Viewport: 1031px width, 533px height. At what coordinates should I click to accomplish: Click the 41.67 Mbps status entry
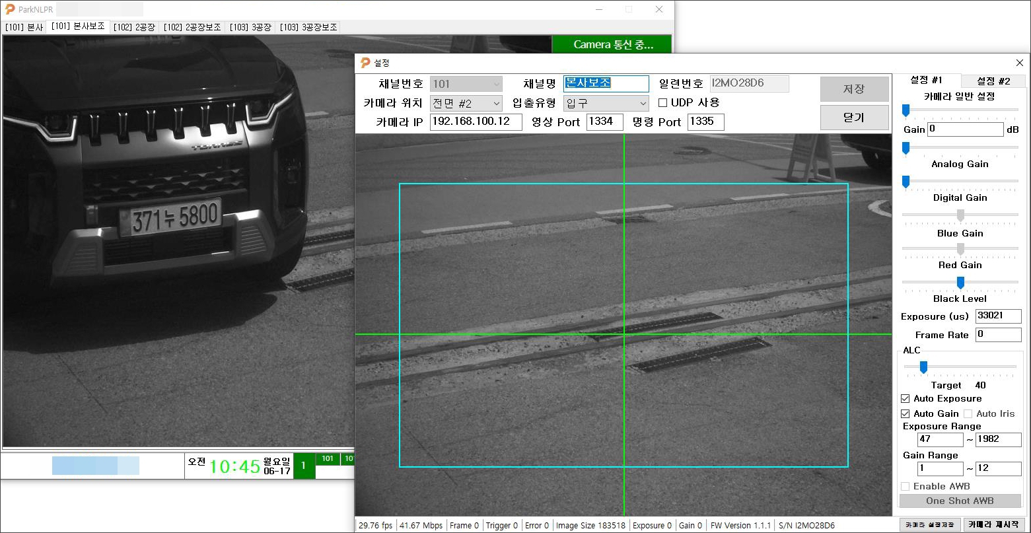point(421,526)
